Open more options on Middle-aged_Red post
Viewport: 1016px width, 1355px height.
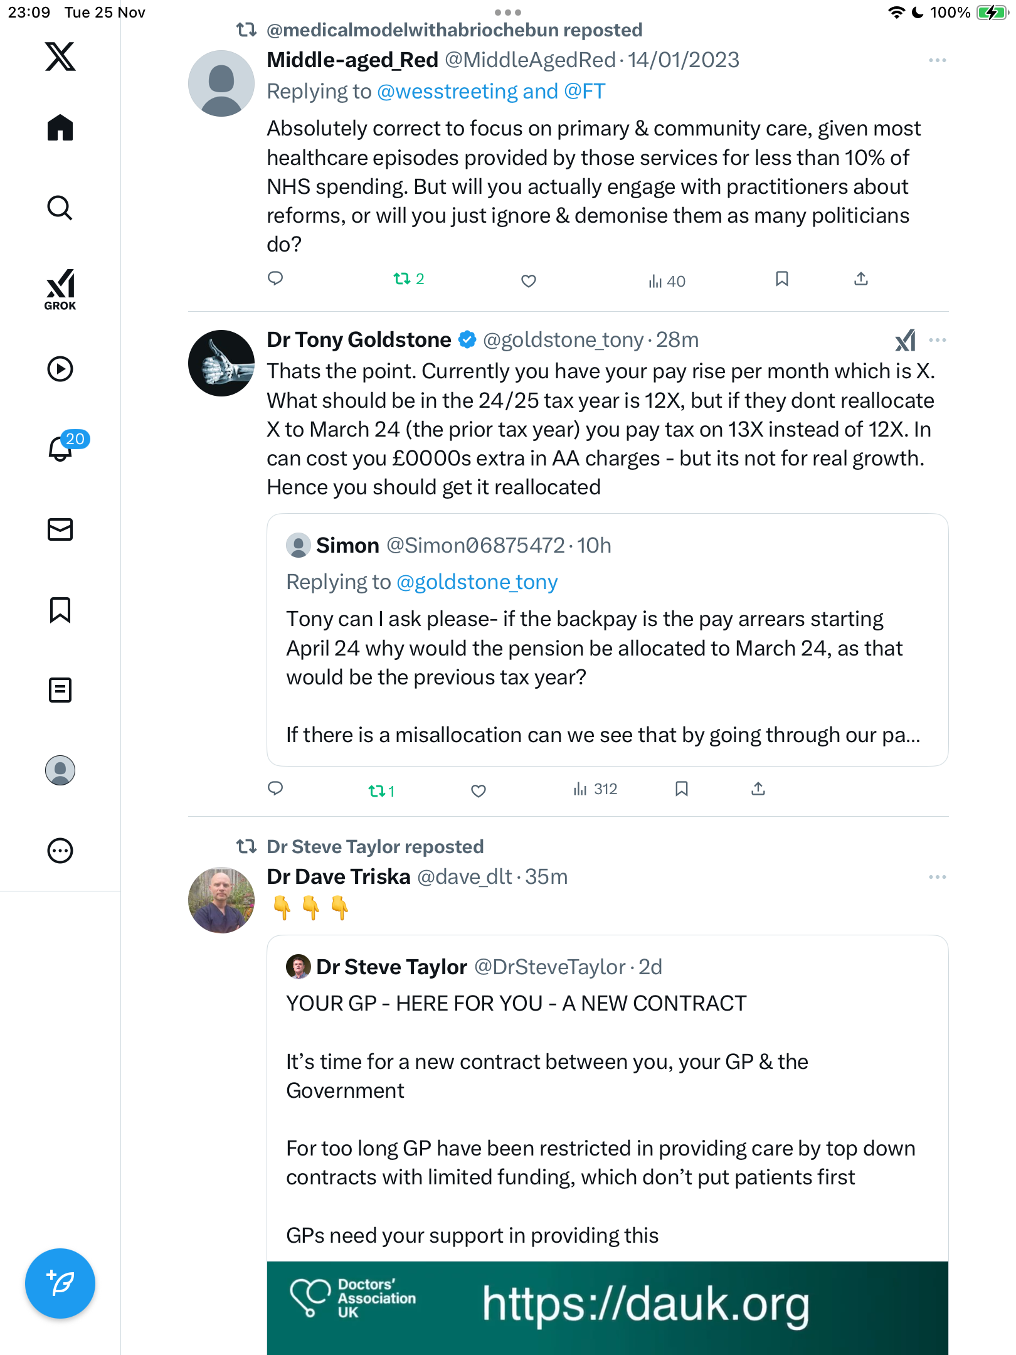(x=937, y=60)
